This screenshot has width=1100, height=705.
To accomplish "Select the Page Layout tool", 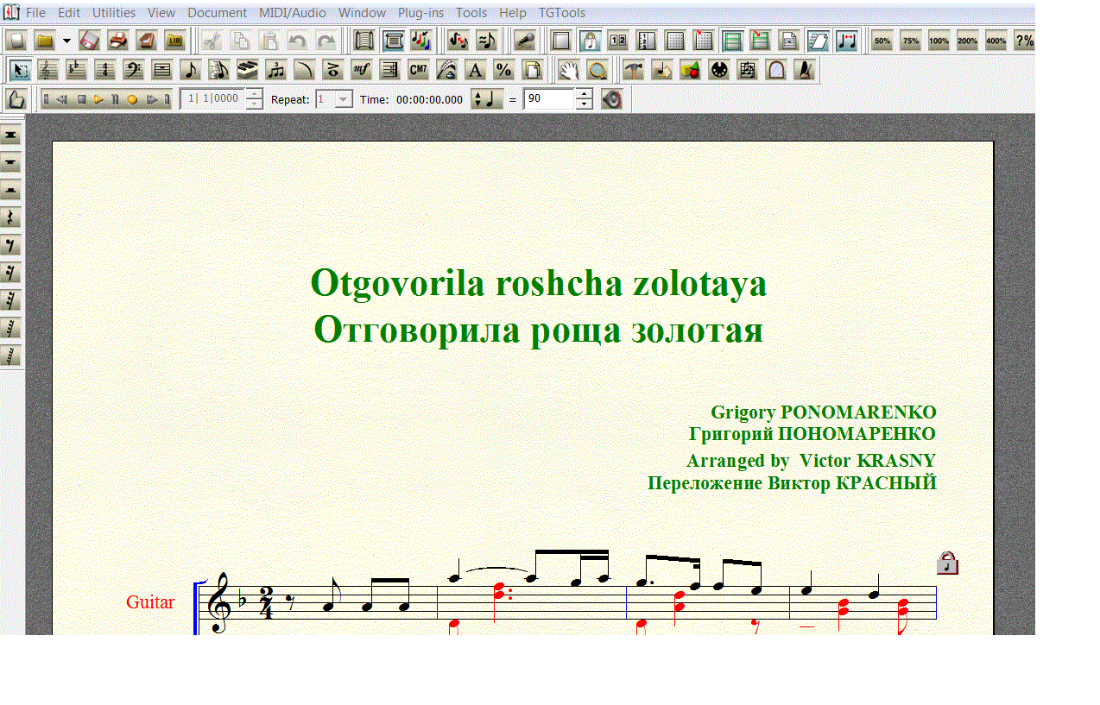I will click(533, 70).
